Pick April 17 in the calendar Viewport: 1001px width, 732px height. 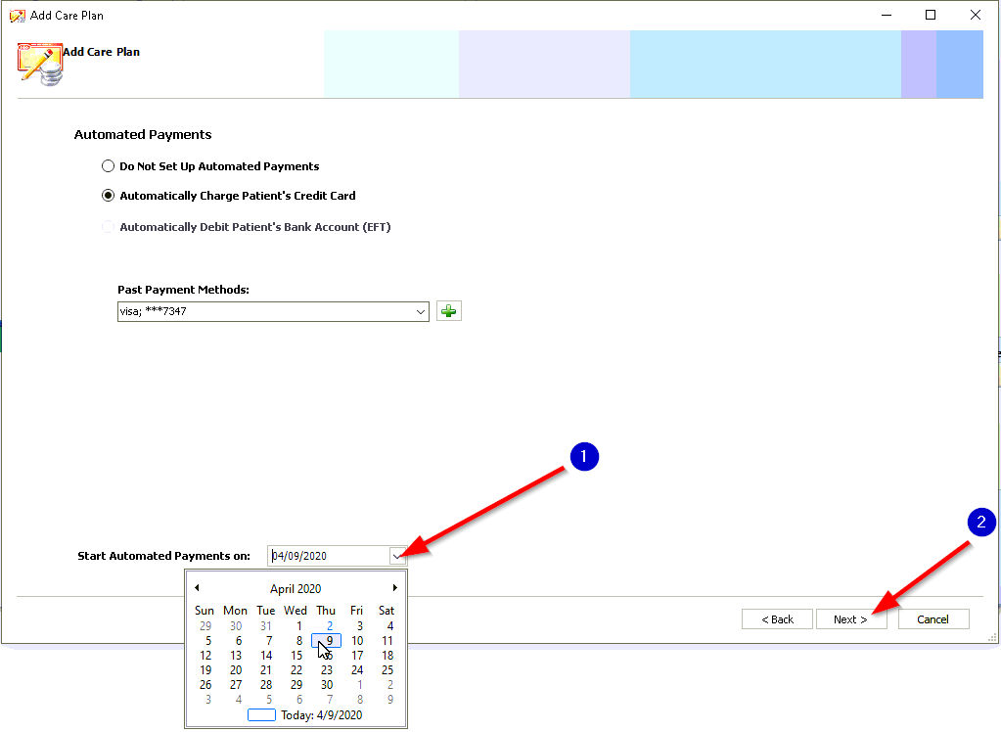point(357,656)
